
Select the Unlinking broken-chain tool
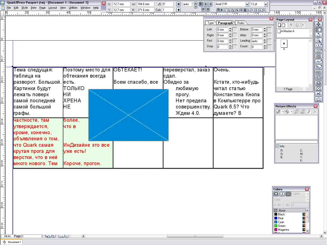coord(319,78)
